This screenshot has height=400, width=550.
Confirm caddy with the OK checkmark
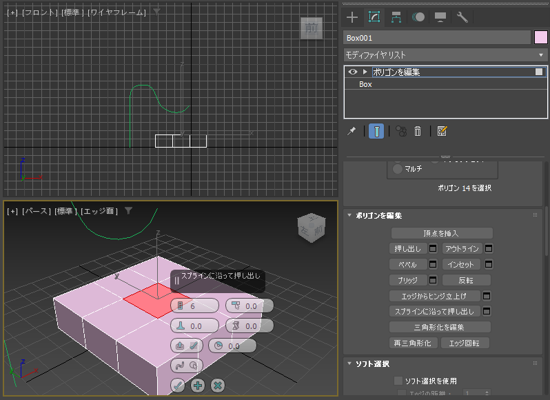point(178,386)
